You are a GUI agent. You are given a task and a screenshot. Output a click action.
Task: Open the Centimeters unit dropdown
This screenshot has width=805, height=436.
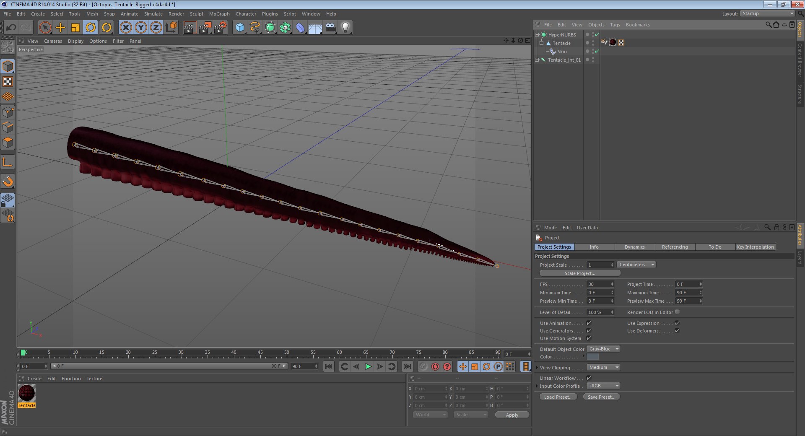coord(636,265)
